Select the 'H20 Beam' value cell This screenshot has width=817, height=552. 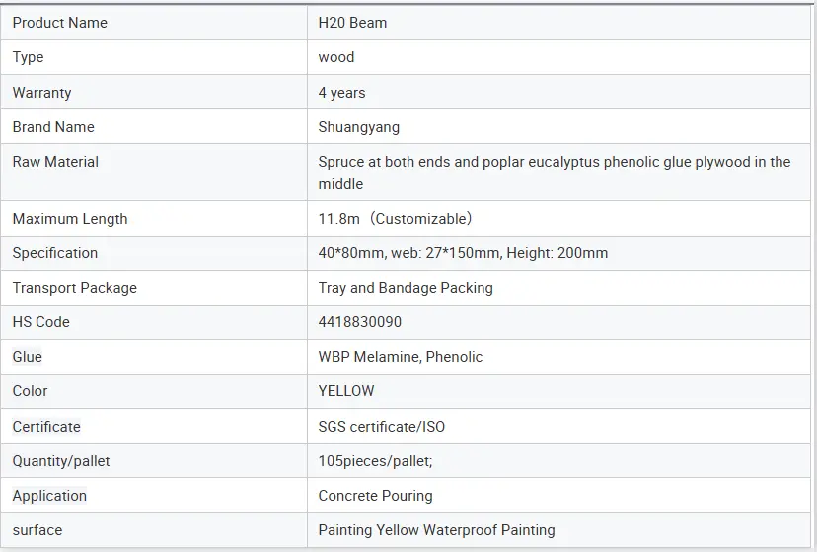click(x=352, y=23)
